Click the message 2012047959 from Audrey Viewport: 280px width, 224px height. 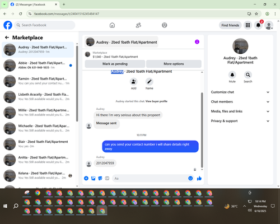(105, 163)
